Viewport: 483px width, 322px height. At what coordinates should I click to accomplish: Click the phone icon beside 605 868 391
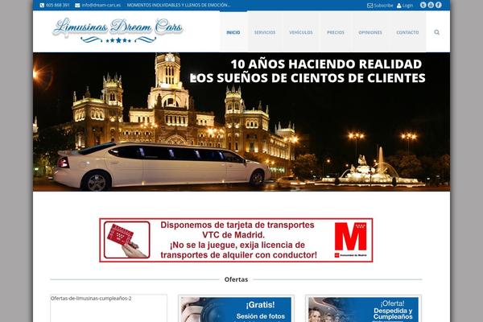(x=42, y=6)
